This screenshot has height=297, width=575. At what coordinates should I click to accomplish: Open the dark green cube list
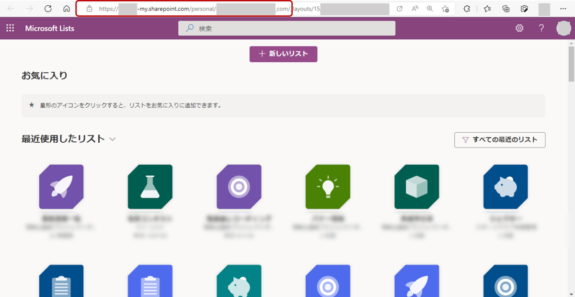click(417, 187)
